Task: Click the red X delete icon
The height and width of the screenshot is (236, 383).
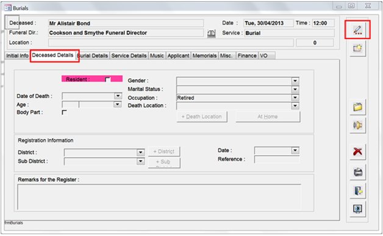Action: click(x=357, y=151)
